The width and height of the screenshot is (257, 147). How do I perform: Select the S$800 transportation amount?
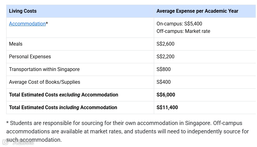[163, 69]
